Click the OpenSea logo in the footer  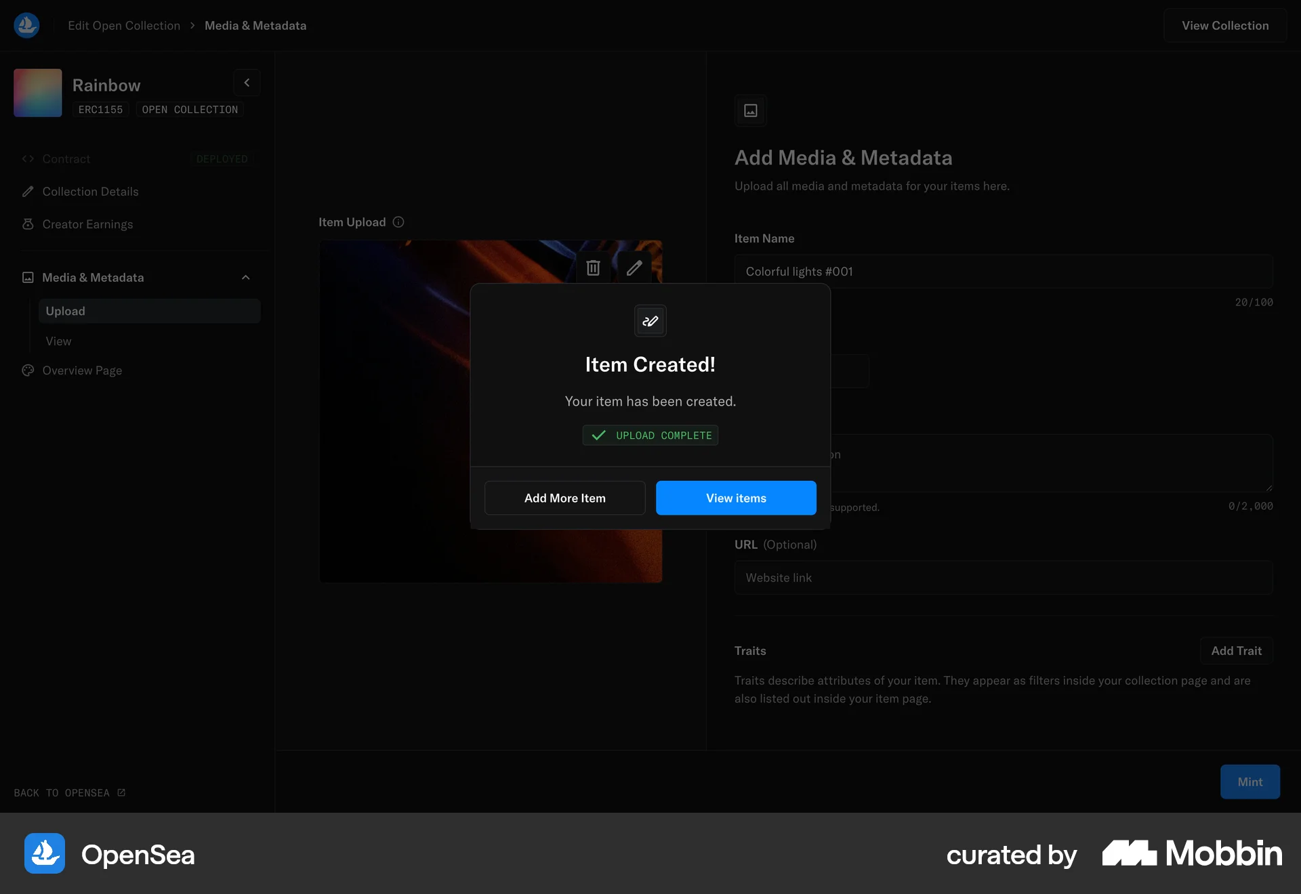click(44, 854)
